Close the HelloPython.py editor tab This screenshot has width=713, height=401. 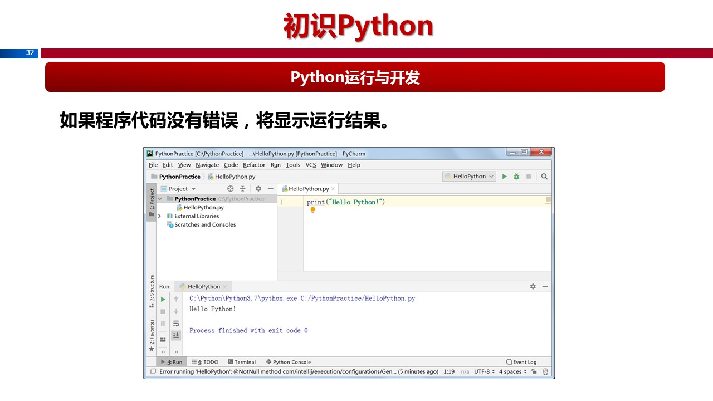(333, 189)
